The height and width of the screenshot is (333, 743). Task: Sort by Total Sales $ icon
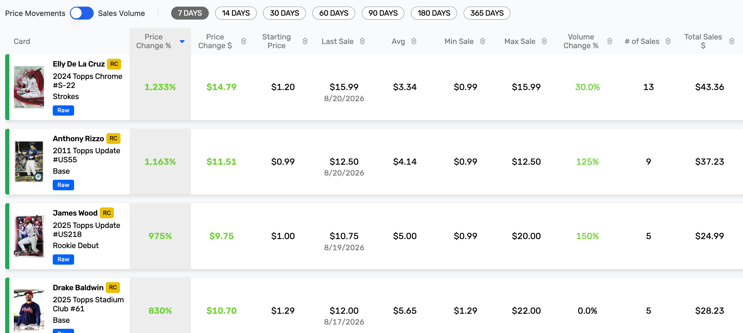point(732,41)
